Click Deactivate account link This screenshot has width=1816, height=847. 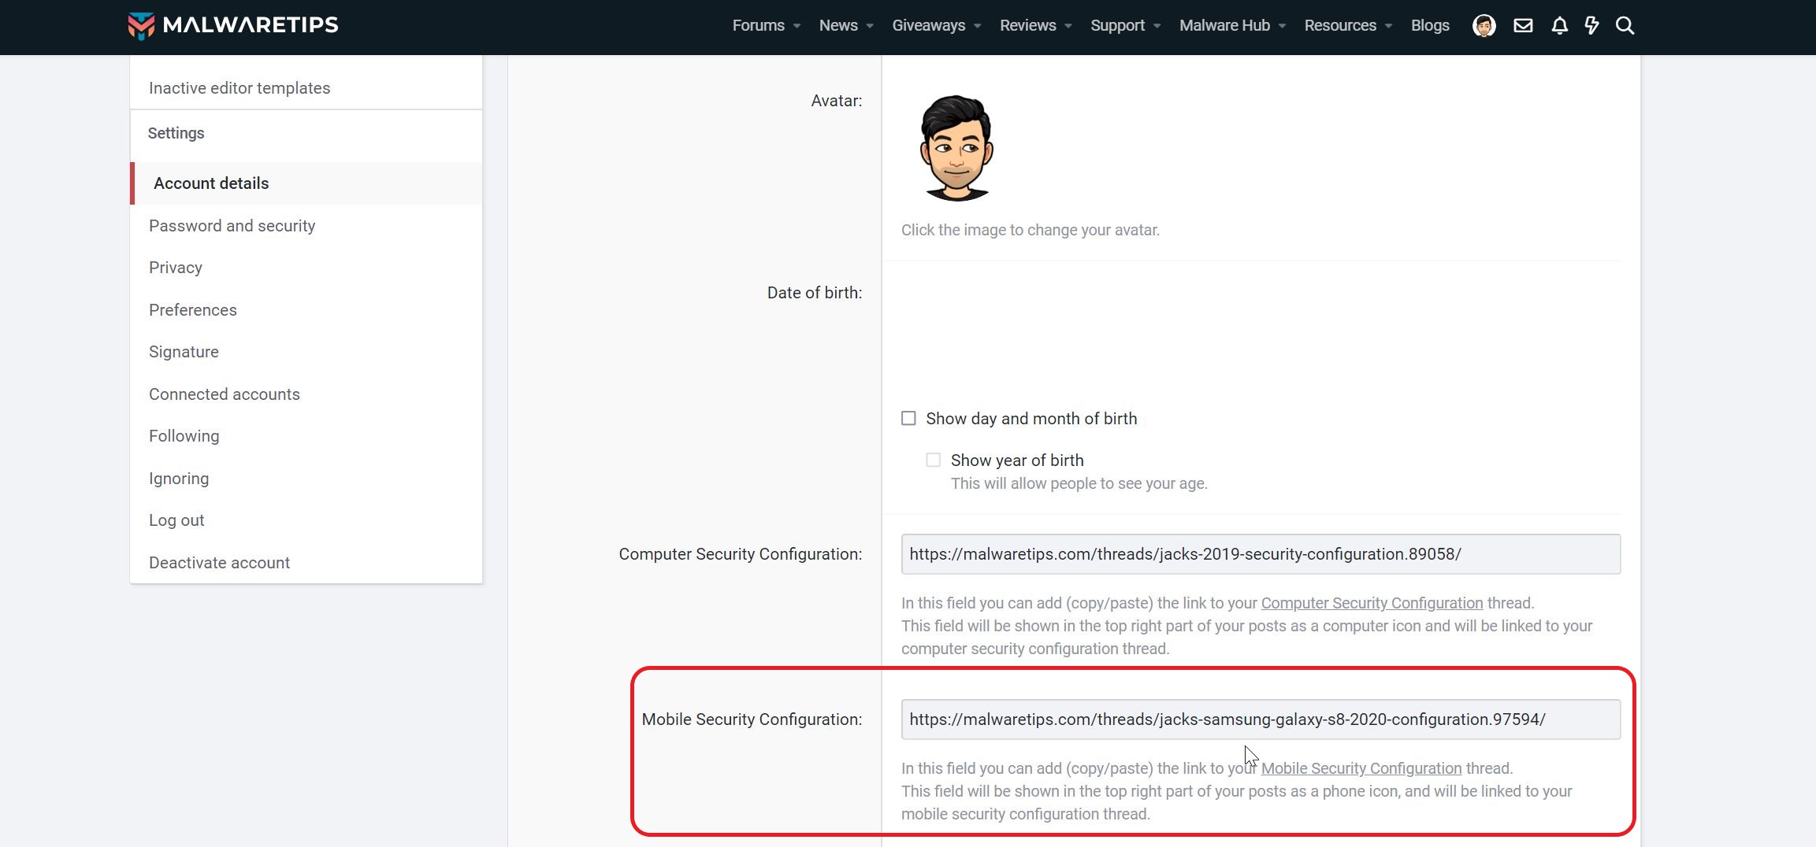219,563
